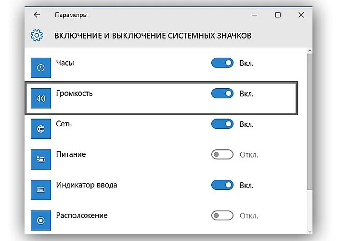Turn off the Часы toggle

coord(222,63)
